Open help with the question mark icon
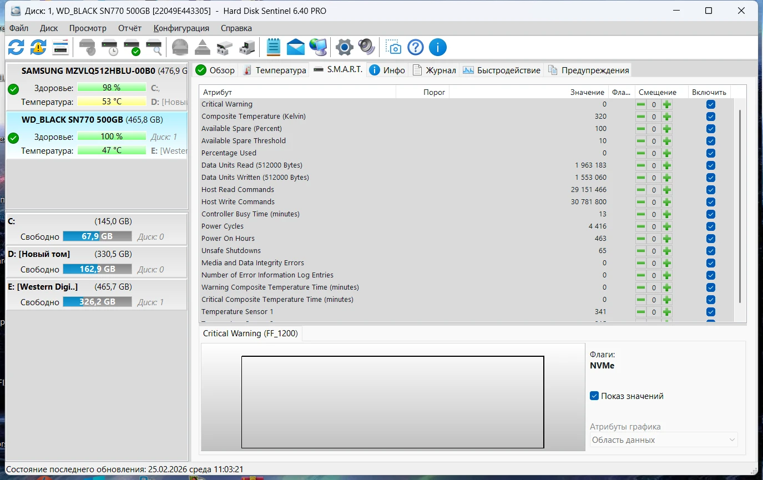Screen dimensions: 763x480 coord(416,47)
